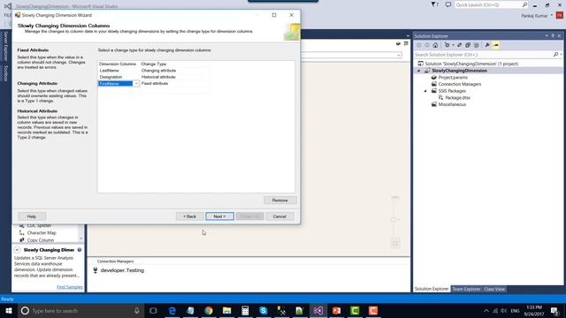Screen dimensions: 566x318
Task: Click the Remove button in the wizard
Action: point(279,201)
